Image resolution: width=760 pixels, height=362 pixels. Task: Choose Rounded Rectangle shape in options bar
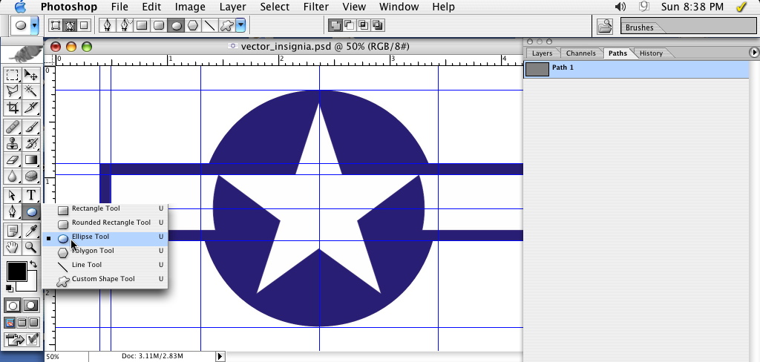(x=159, y=25)
